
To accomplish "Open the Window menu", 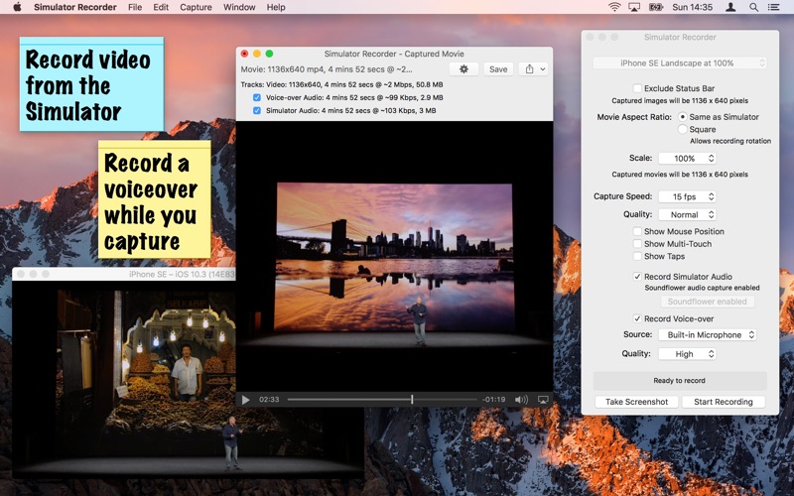I will point(239,7).
